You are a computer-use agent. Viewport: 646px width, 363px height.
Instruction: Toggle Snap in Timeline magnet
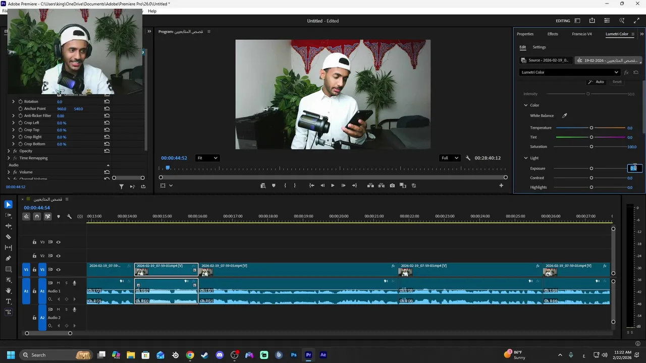point(37,216)
